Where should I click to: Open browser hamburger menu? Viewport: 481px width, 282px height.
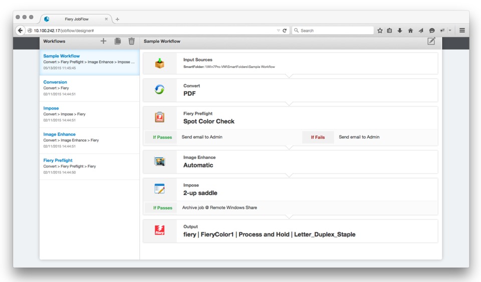(x=462, y=30)
